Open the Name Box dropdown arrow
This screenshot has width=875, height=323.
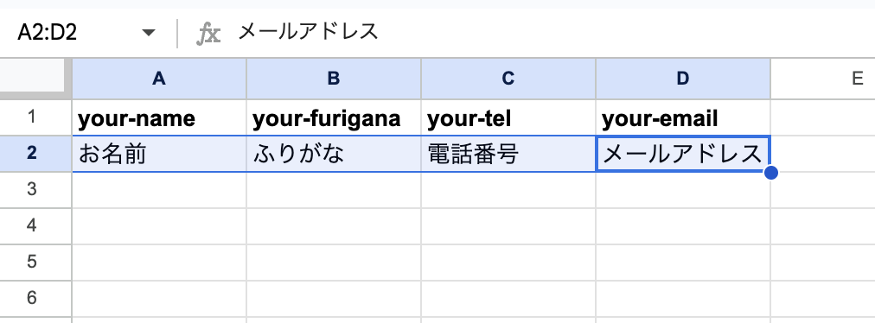coord(149,33)
